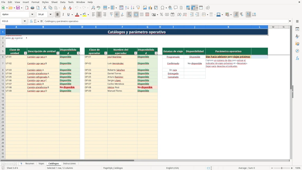Format cells as percent
The image size is (302, 170).
click(x=162, y=15)
